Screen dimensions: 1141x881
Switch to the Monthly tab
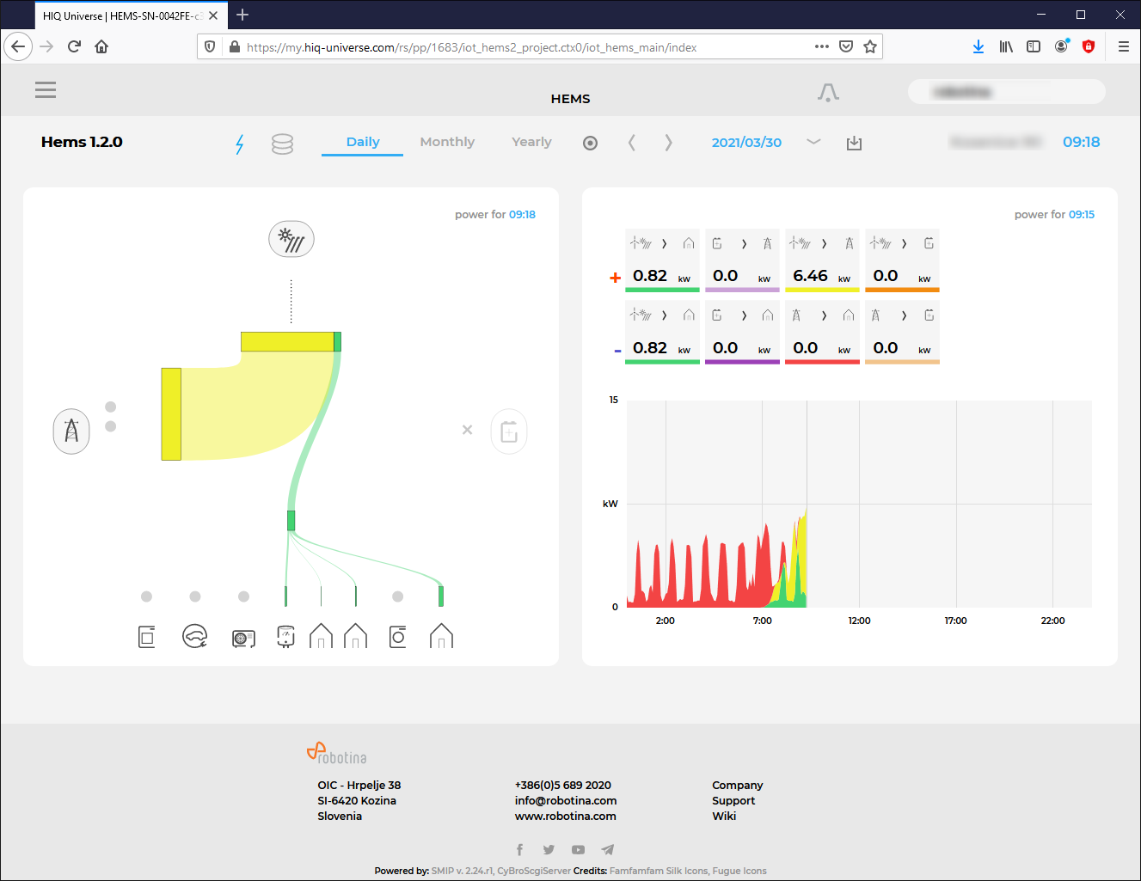tap(447, 142)
